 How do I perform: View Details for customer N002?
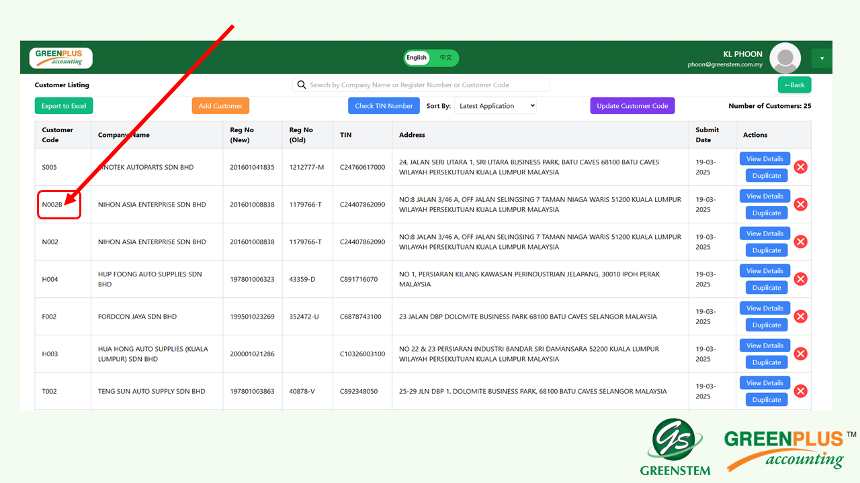[x=765, y=233]
